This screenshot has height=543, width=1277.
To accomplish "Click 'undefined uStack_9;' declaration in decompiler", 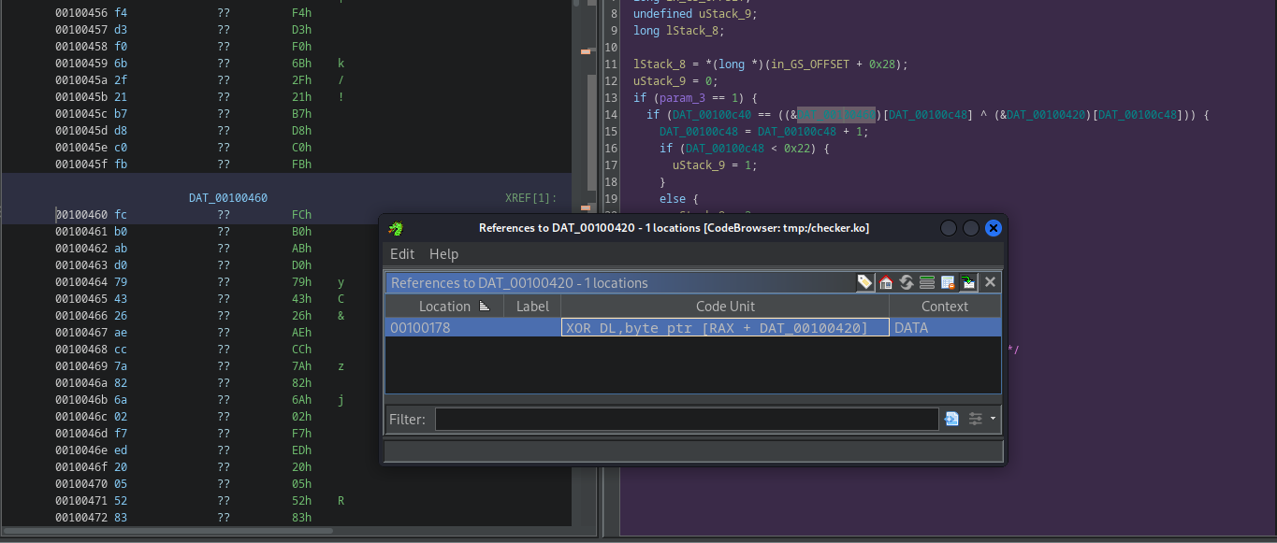I will [695, 14].
